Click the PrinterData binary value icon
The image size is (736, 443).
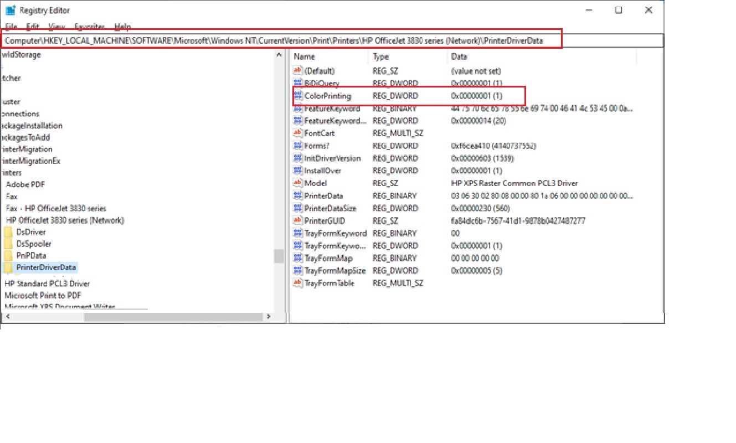(x=298, y=195)
